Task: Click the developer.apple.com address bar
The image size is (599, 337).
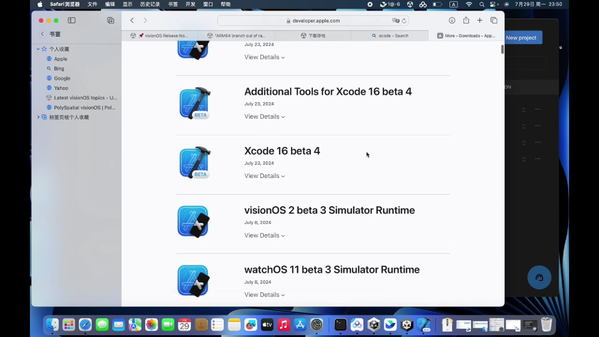Action: [313, 21]
